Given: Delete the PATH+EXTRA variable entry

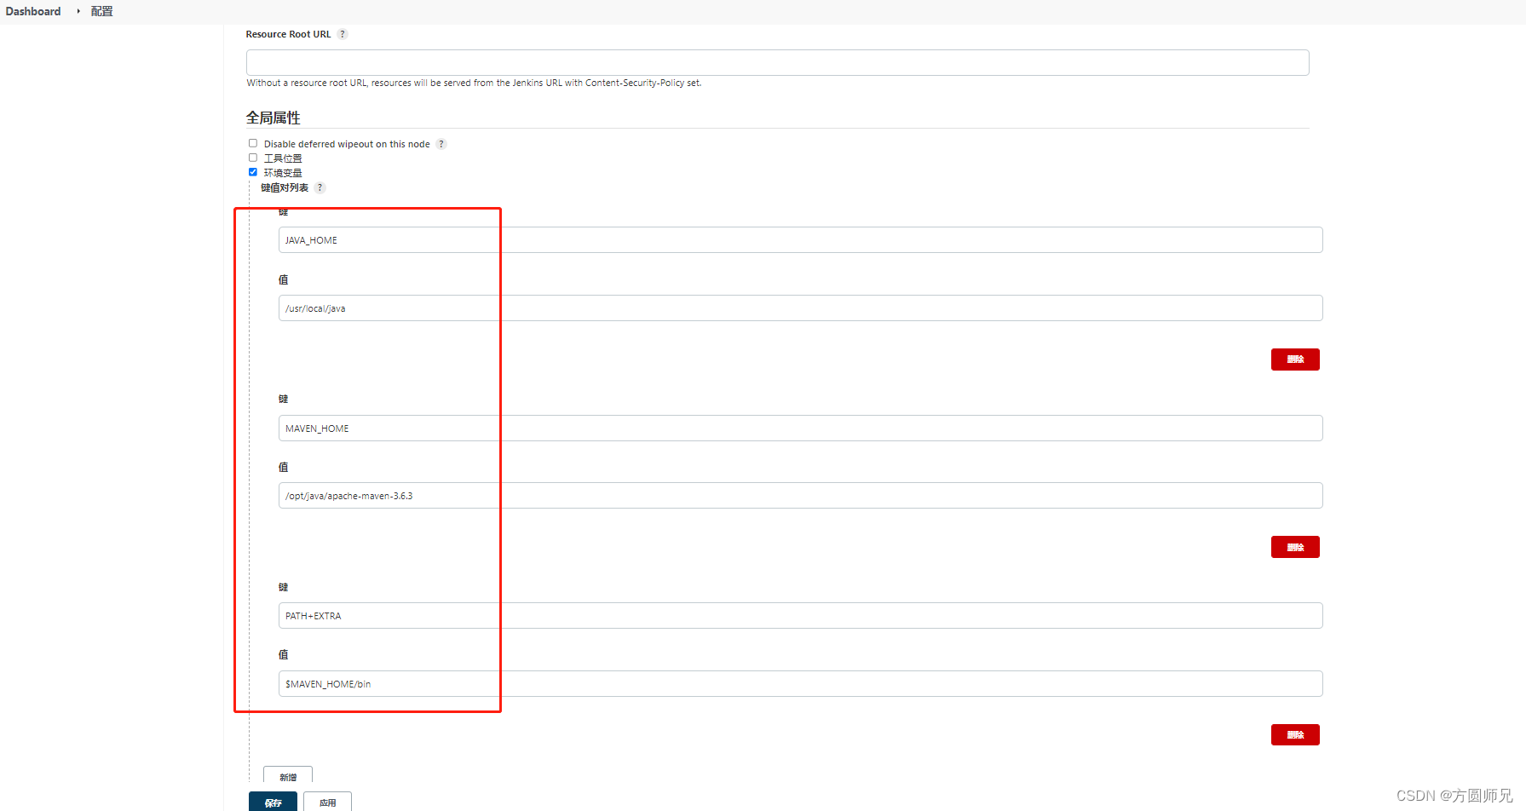Looking at the screenshot, I should click(x=1295, y=734).
